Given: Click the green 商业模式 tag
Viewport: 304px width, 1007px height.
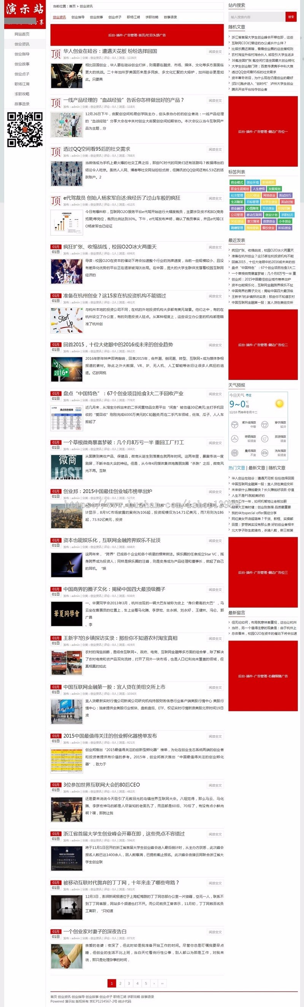Looking at the screenshot, I should (x=237, y=182).
